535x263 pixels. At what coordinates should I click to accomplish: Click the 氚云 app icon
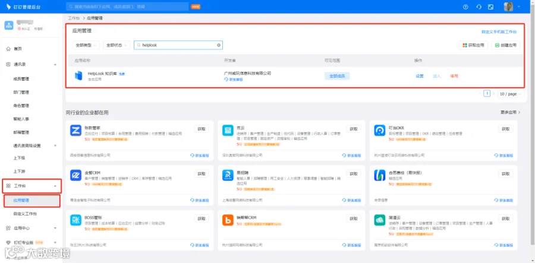point(228,131)
